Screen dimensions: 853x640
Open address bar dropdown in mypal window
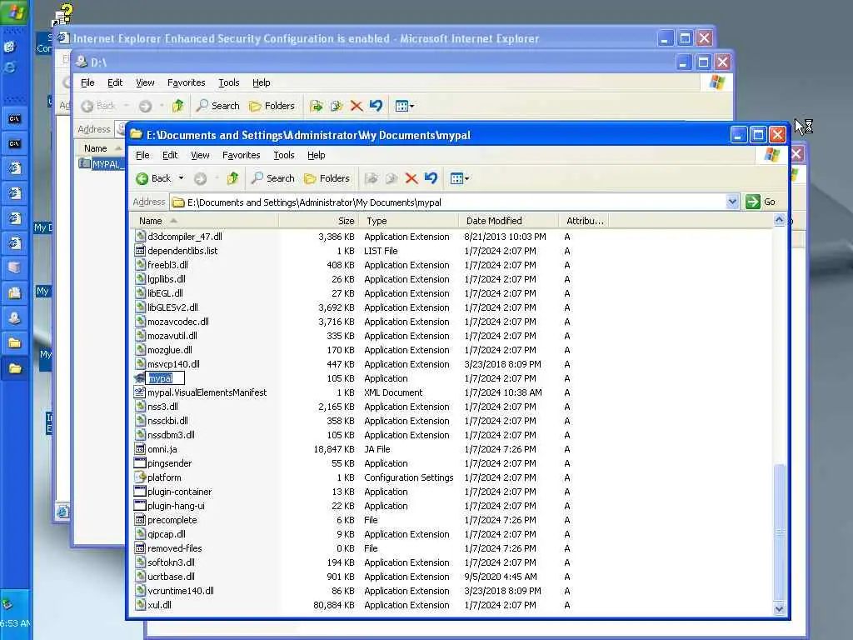click(x=732, y=202)
